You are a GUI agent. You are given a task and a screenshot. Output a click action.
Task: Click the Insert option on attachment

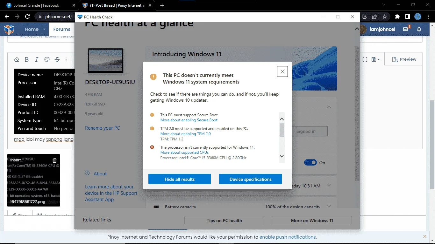(17, 160)
